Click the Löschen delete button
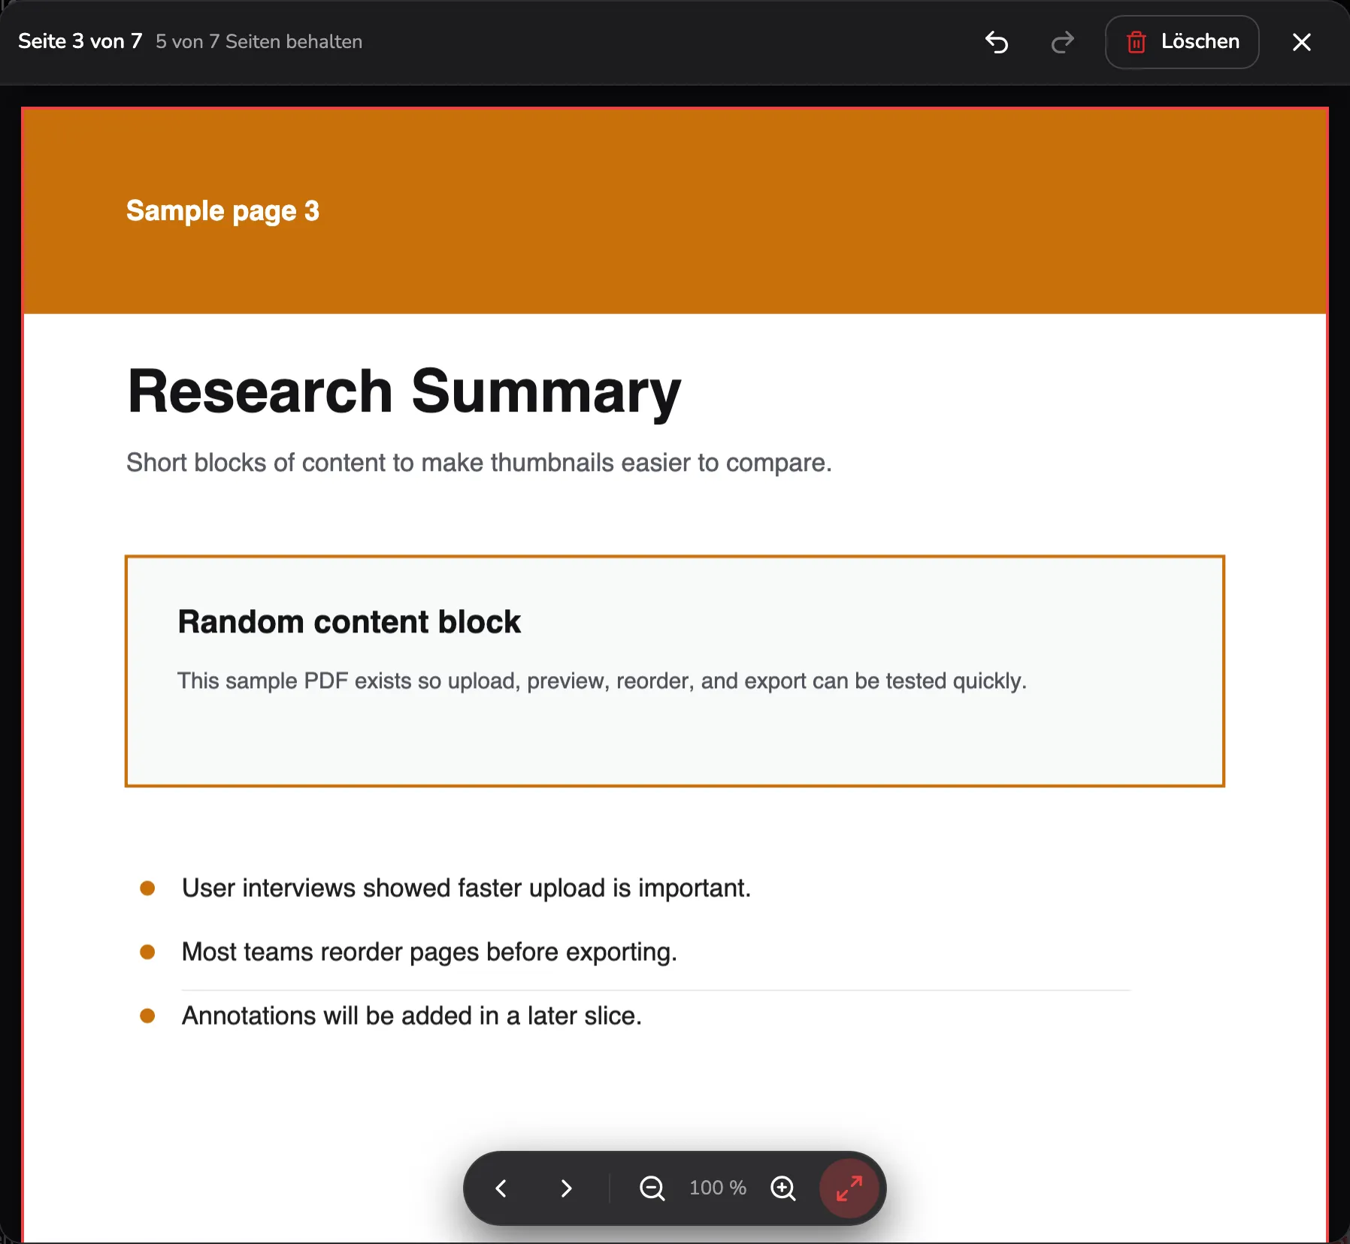Viewport: 1350px width, 1244px height. pyautogui.click(x=1182, y=42)
